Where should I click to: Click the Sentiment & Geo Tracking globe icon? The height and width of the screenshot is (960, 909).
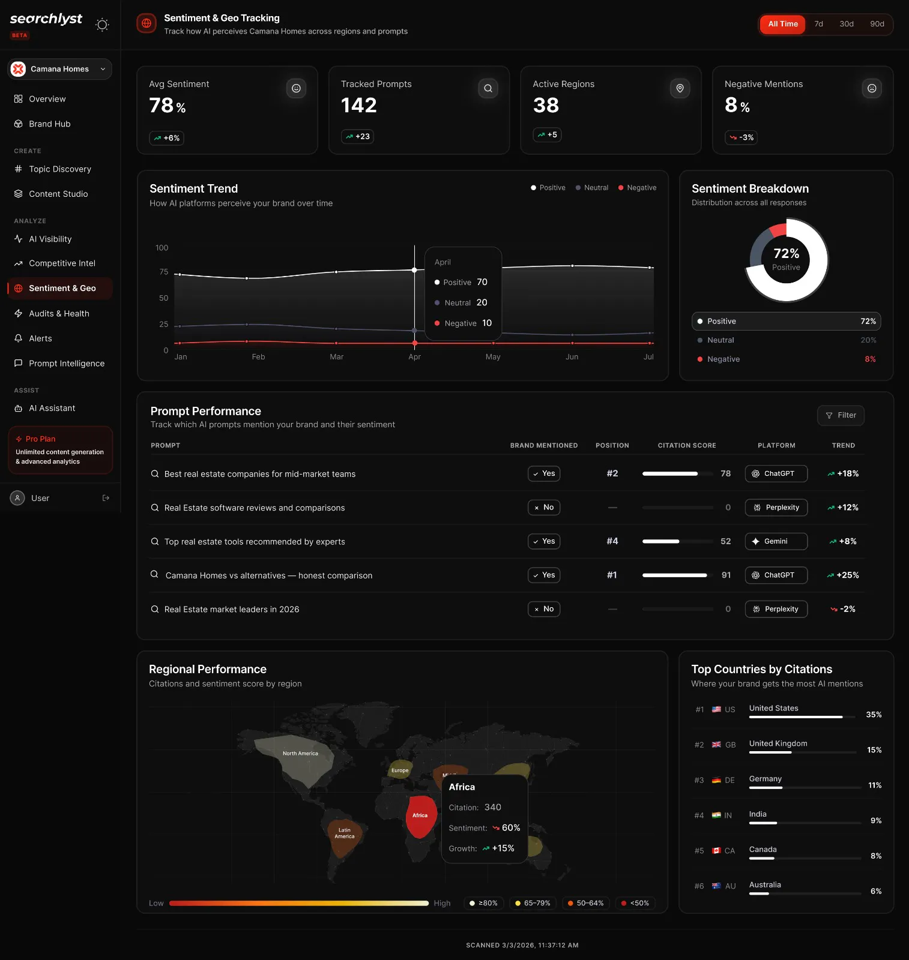point(146,24)
